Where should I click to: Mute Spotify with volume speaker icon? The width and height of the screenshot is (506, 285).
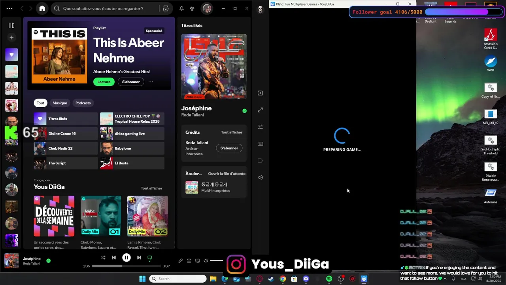[x=206, y=261]
